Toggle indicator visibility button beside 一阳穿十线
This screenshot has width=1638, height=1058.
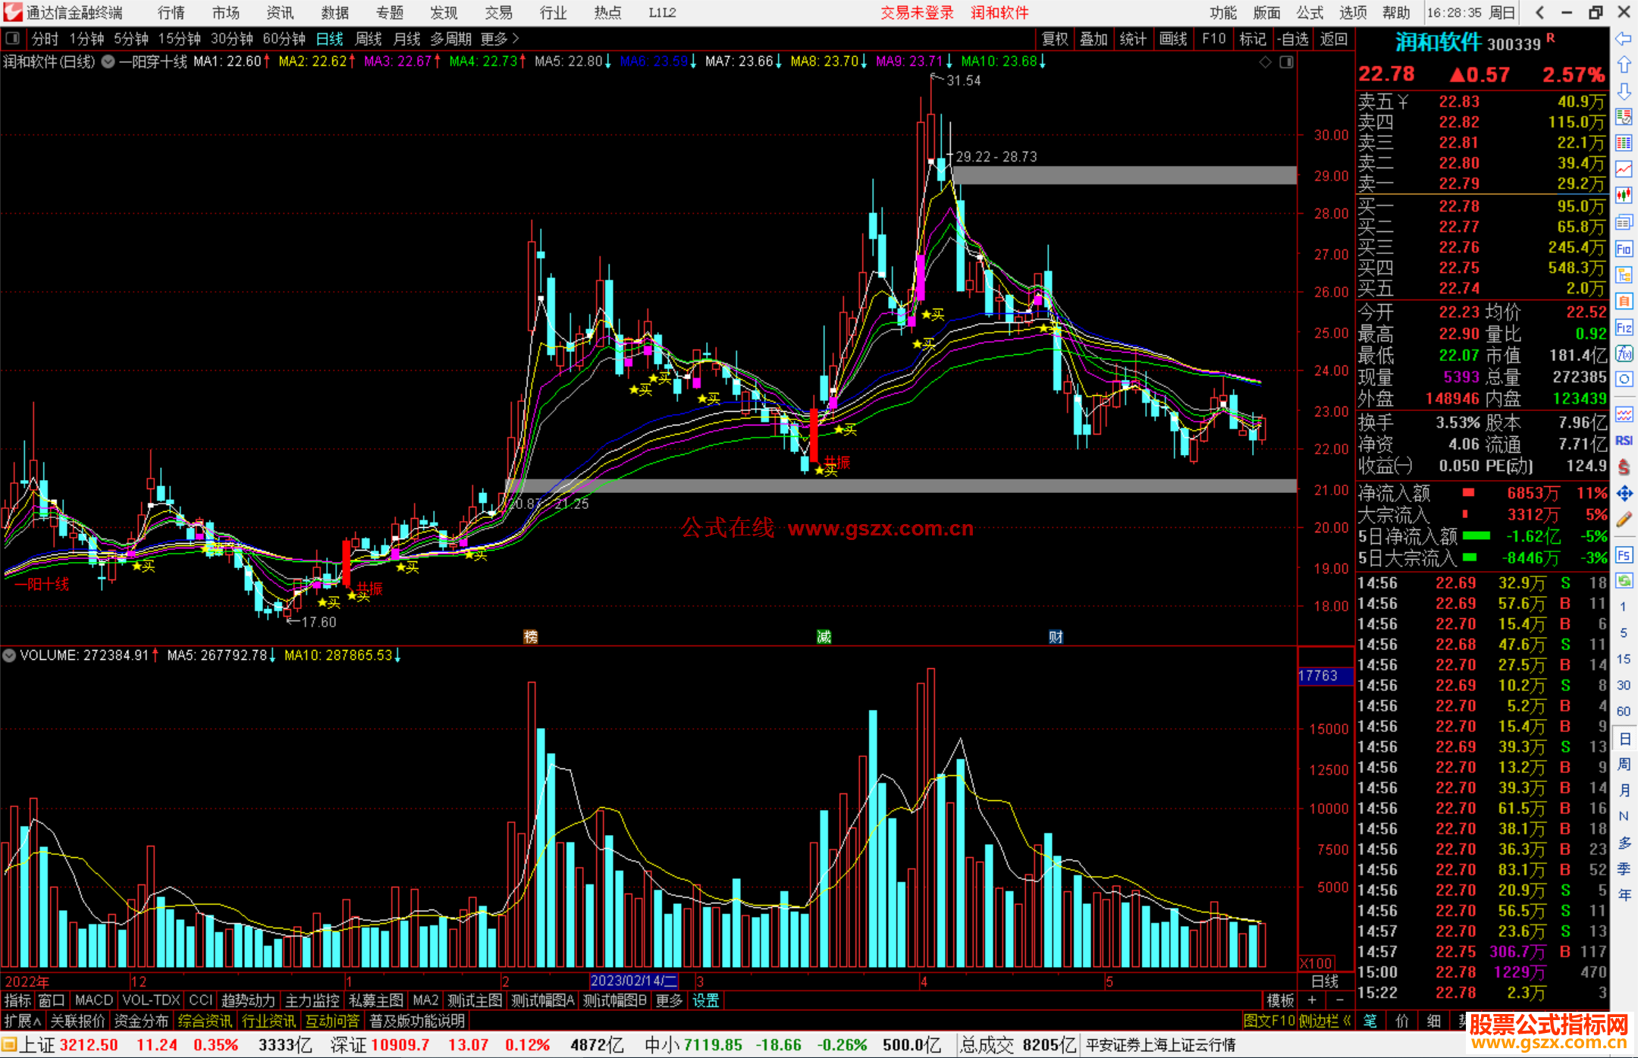108,61
